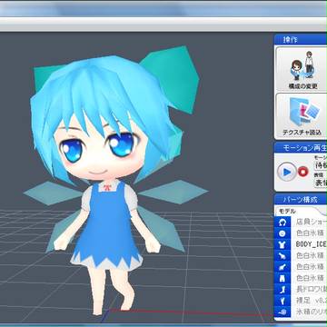Stop motion playback with the red stop button

(x=302, y=172)
